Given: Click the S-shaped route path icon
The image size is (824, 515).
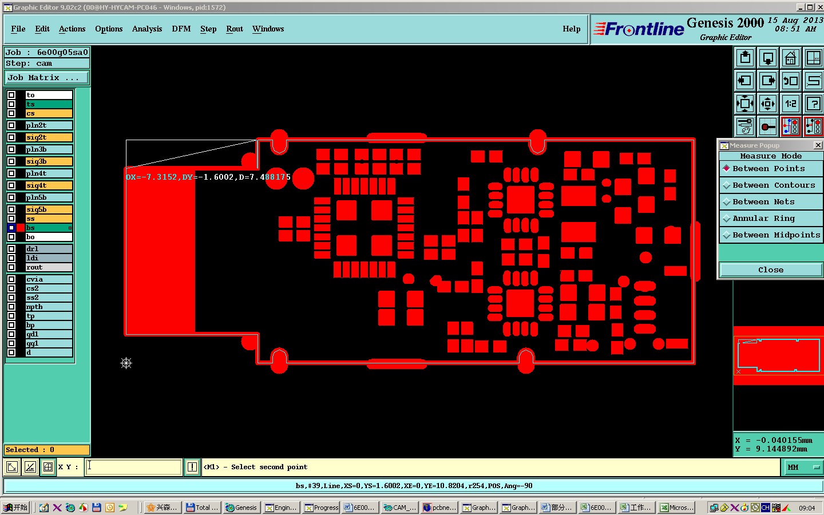Looking at the screenshot, I should (813, 81).
